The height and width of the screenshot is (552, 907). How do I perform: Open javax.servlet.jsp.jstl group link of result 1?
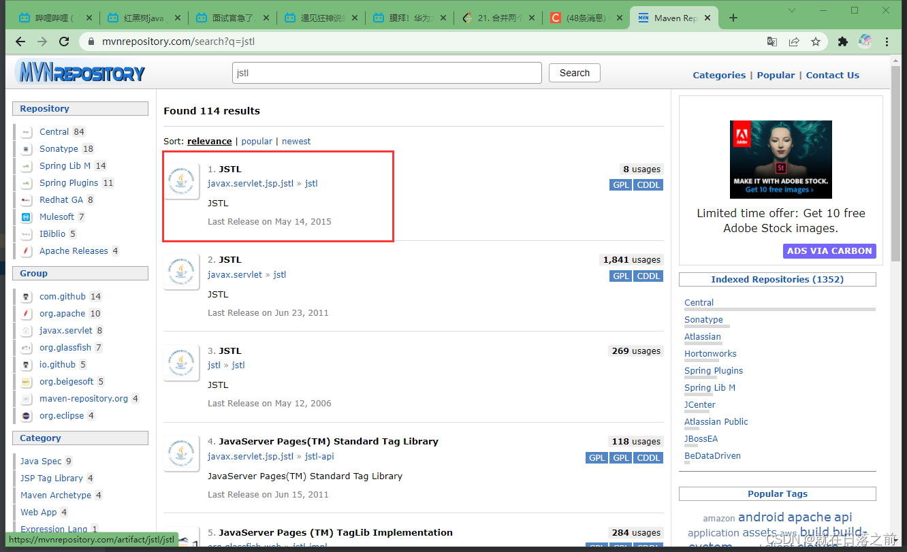[251, 183]
